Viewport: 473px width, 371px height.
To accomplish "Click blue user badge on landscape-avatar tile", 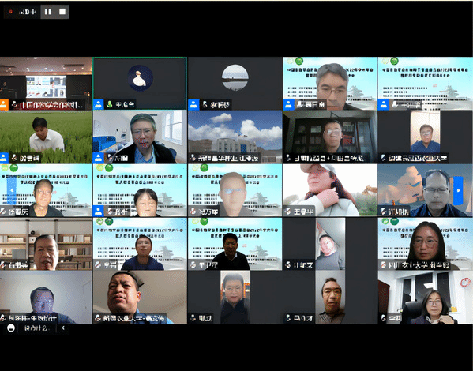I will 193,104.
